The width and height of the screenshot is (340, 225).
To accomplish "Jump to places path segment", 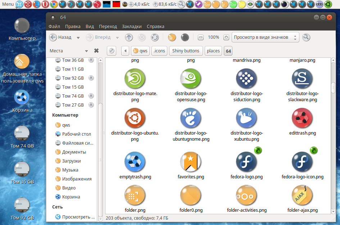I will click(x=213, y=51).
